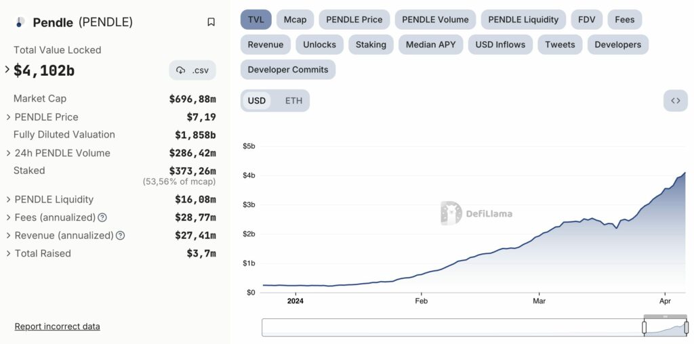Expand the Total Value Locked breakdown
694x344 pixels.
7,70
